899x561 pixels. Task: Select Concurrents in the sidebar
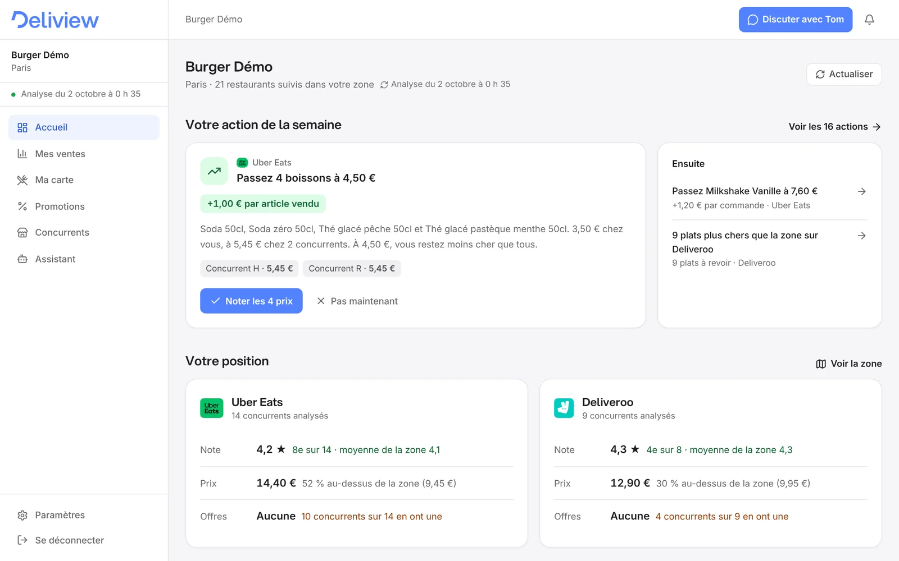pos(84,232)
